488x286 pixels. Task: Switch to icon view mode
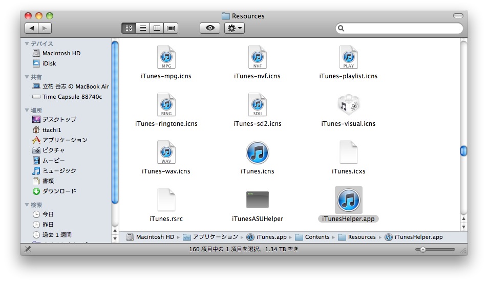coord(129,28)
